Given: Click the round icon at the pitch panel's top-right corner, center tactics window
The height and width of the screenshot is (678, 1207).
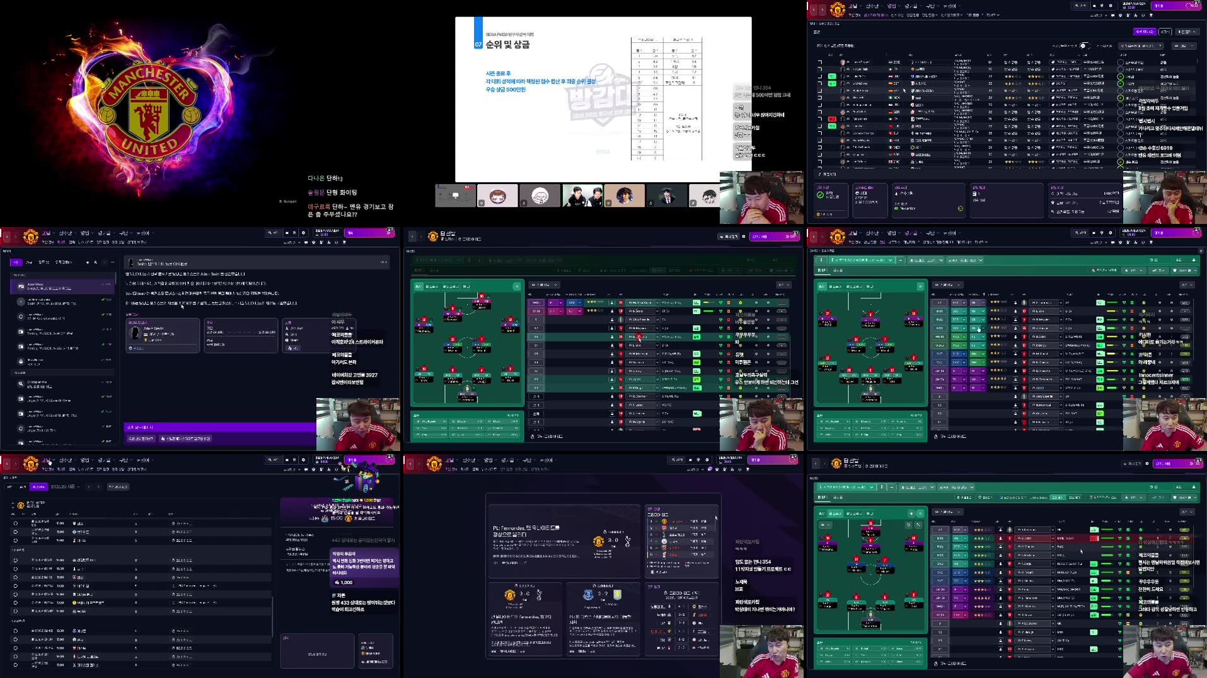Looking at the screenshot, I should [x=516, y=286].
